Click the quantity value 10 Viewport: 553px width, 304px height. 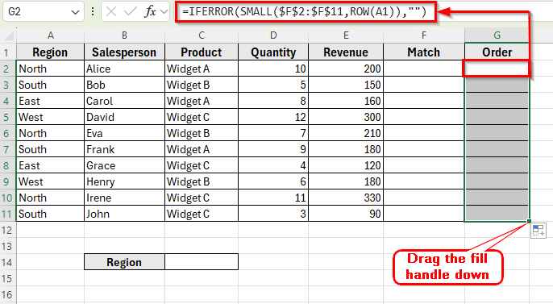point(273,69)
